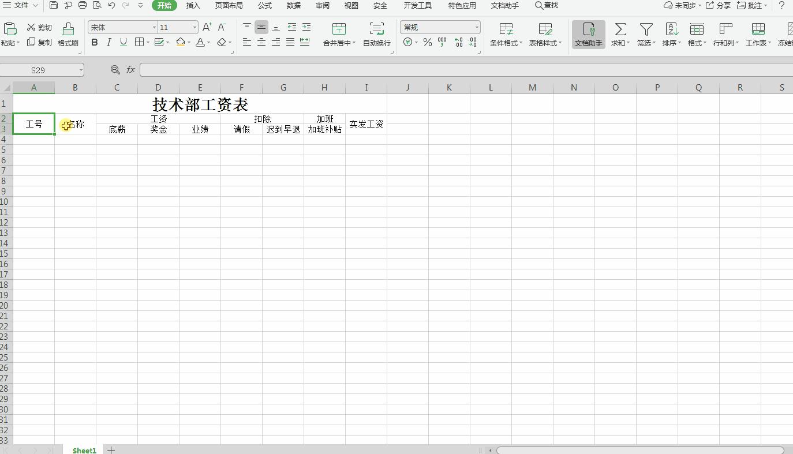Add a new sheet with the plus button
The image size is (793, 454).
(110, 450)
